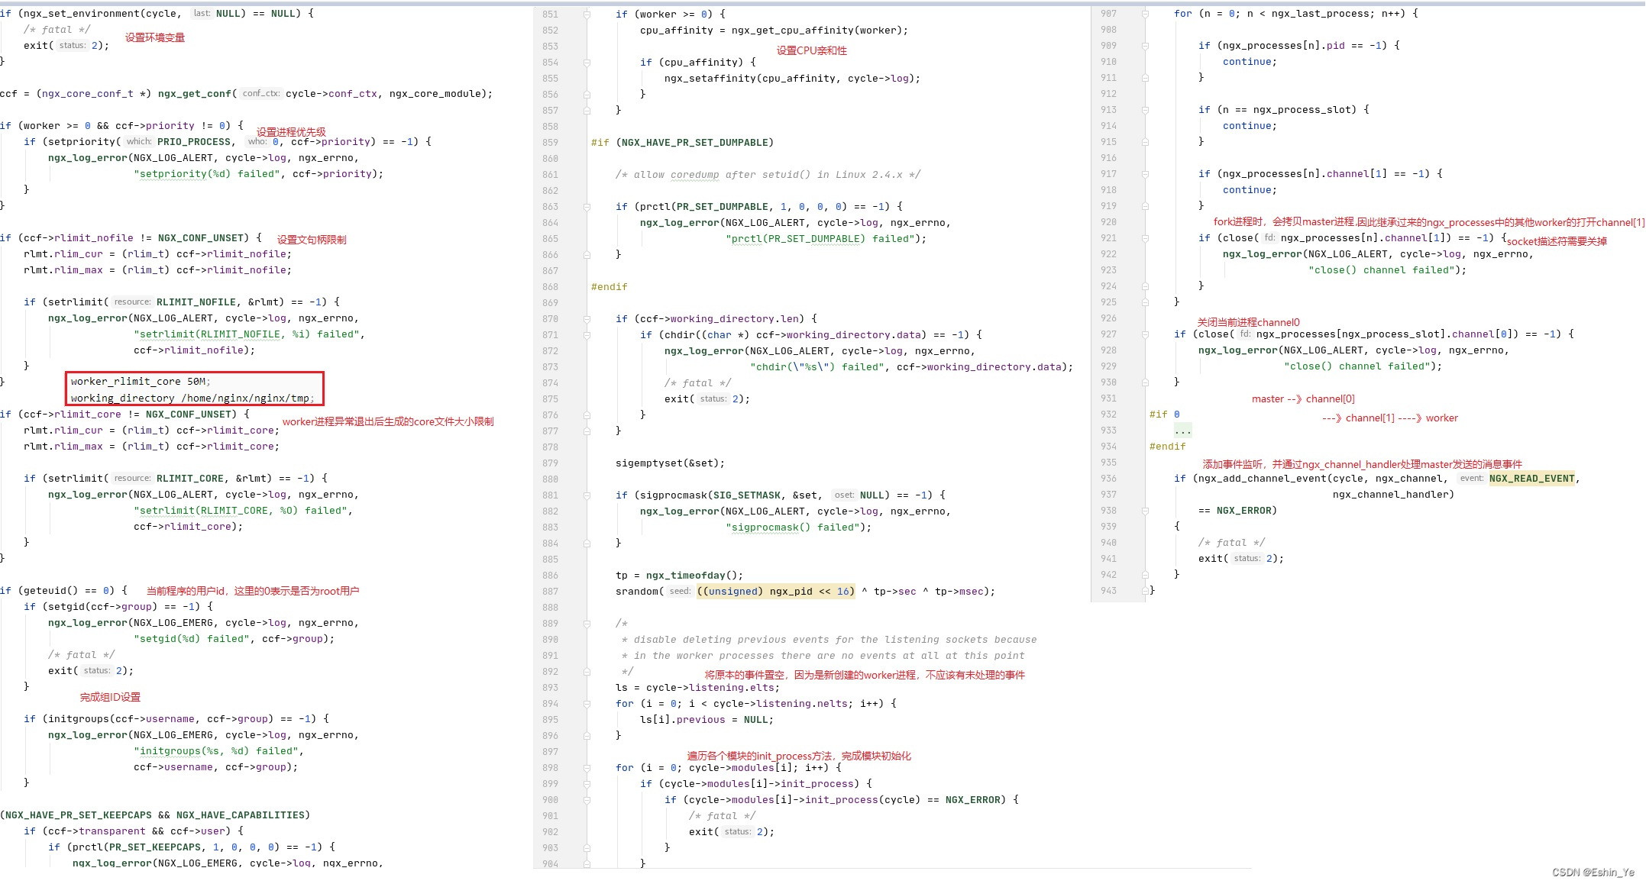Image resolution: width=1646 pixels, height=884 pixels.
Task: Click '#if 0' directive on line 932
Action: pos(1165,415)
